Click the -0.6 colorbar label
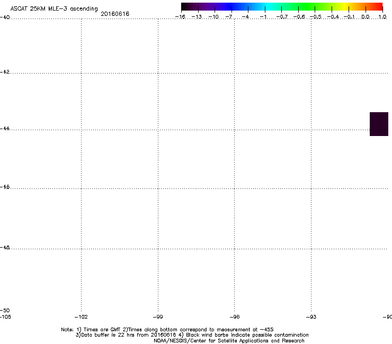392x344 pixels. [x=299, y=17]
